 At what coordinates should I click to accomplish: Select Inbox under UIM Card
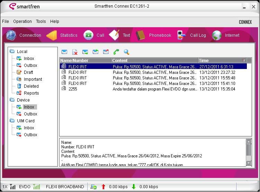(x=29, y=128)
